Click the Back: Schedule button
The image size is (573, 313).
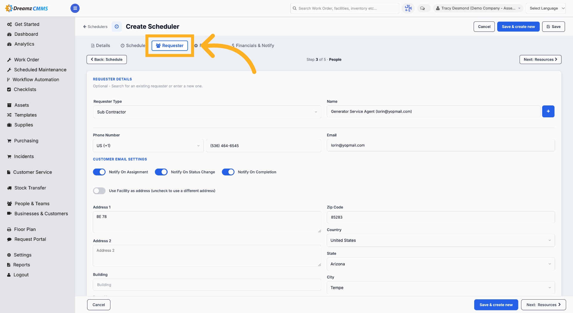coord(107,60)
